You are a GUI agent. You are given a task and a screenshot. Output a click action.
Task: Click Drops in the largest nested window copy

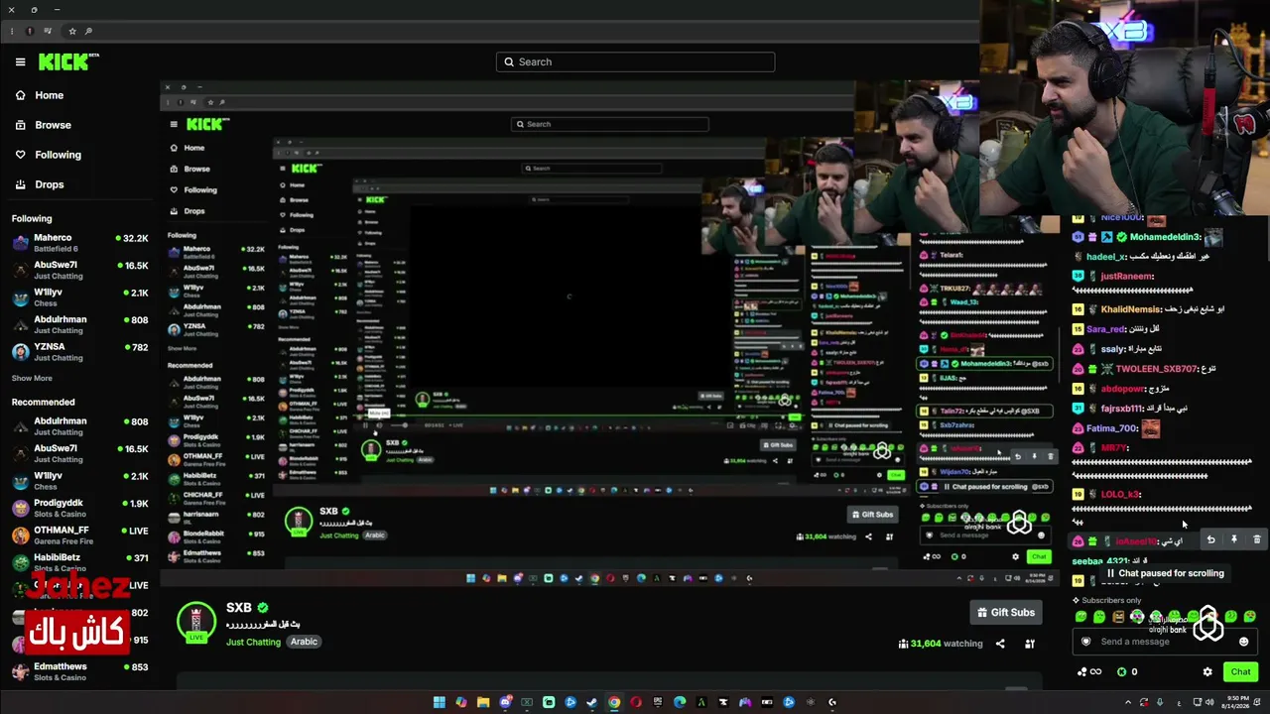coord(187,211)
